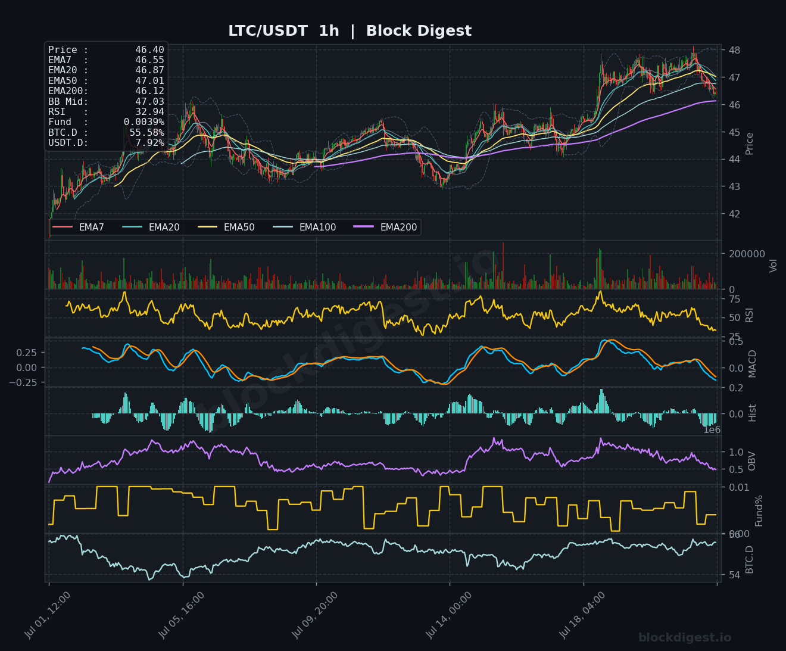Click the yellow EMA50 legend line swatch
Image resolution: width=786 pixels, height=651 pixels.
click(x=208, y=228)
